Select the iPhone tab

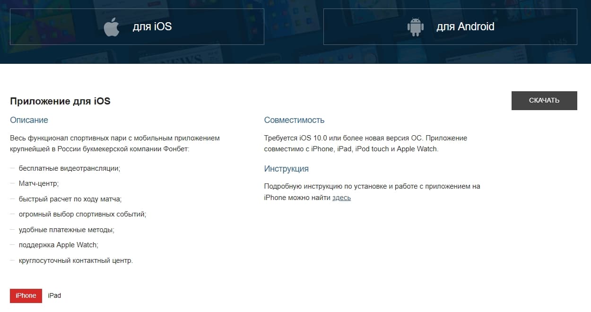[26, 295]
